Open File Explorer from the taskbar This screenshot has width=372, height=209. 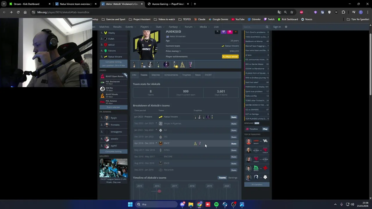click(191, 204)
